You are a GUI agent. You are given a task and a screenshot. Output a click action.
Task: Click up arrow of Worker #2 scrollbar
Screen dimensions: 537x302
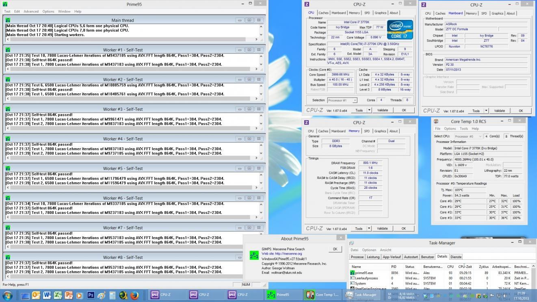[x=261, y=86]
